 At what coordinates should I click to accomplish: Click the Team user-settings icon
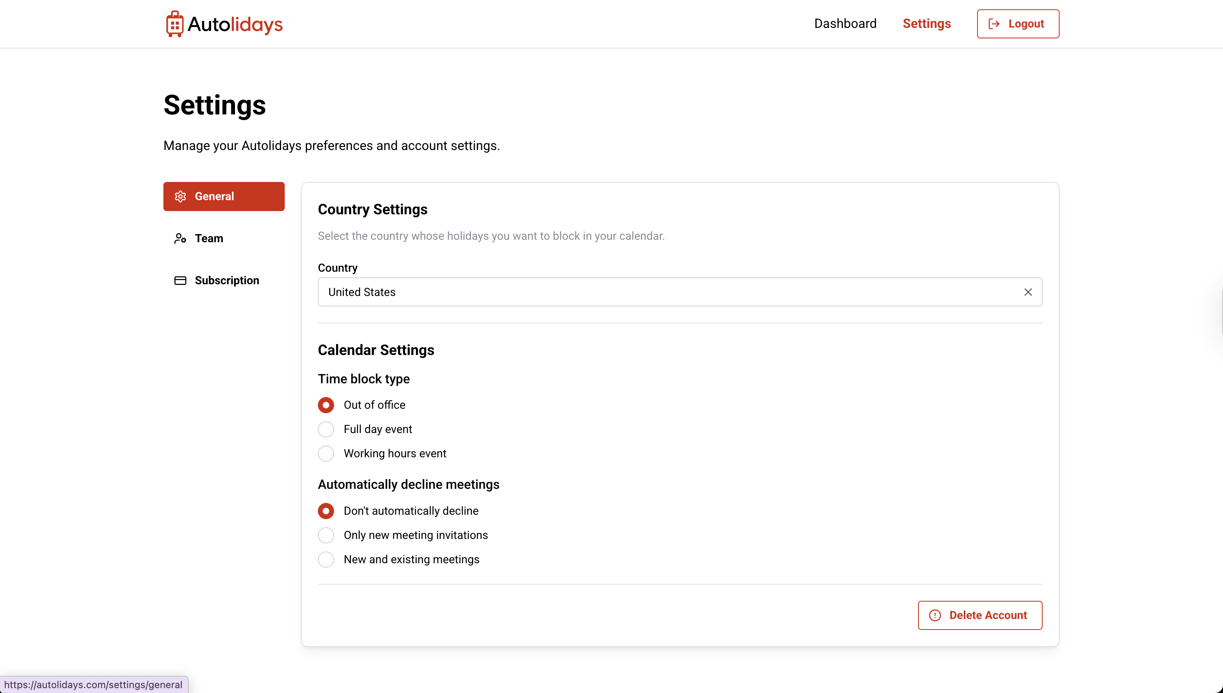click(x=180, y=239)
